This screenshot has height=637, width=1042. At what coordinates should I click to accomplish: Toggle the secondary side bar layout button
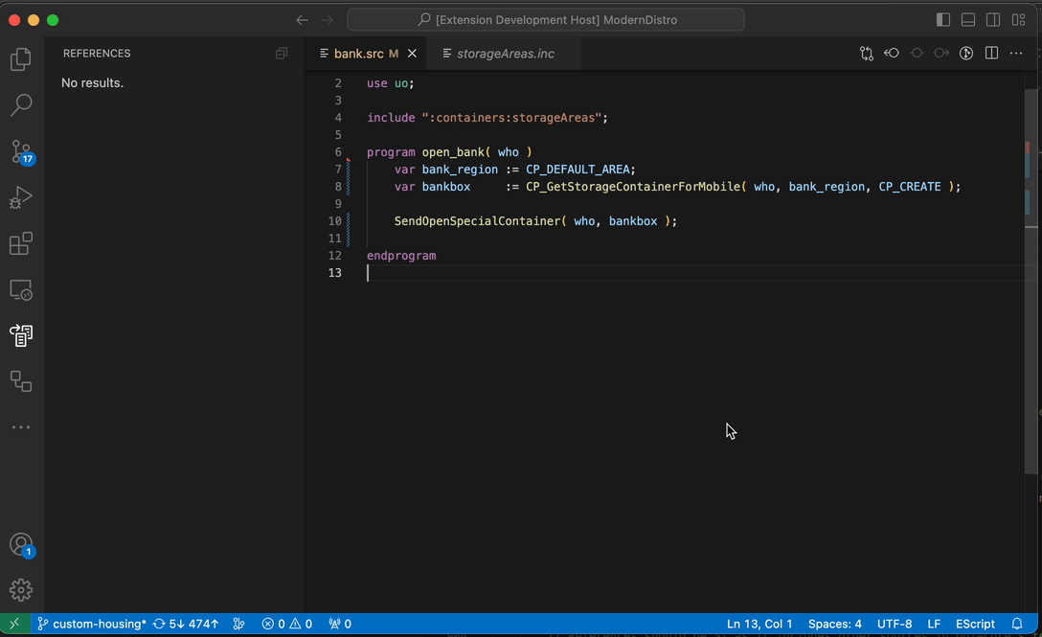[x=993, y=20]
